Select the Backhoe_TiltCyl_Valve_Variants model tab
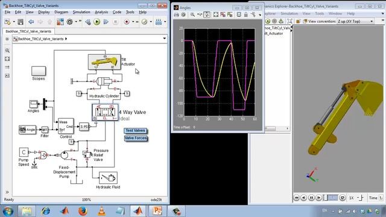 point(28,31)
